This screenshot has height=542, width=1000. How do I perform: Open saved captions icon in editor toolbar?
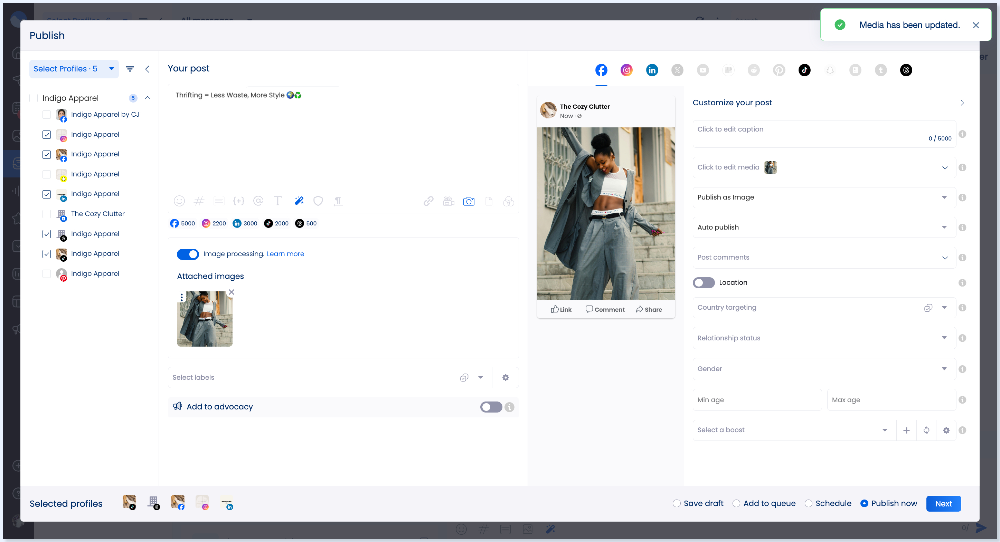point(219,201)
